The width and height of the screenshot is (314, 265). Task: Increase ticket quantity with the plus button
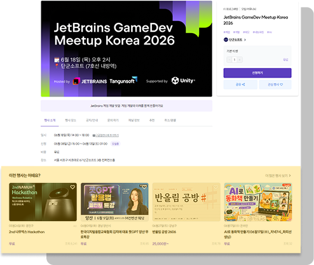(240, 60)
